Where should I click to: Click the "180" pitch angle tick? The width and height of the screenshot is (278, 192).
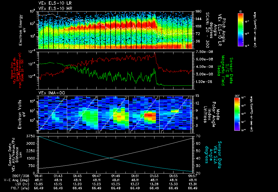(x=198, y=11)
